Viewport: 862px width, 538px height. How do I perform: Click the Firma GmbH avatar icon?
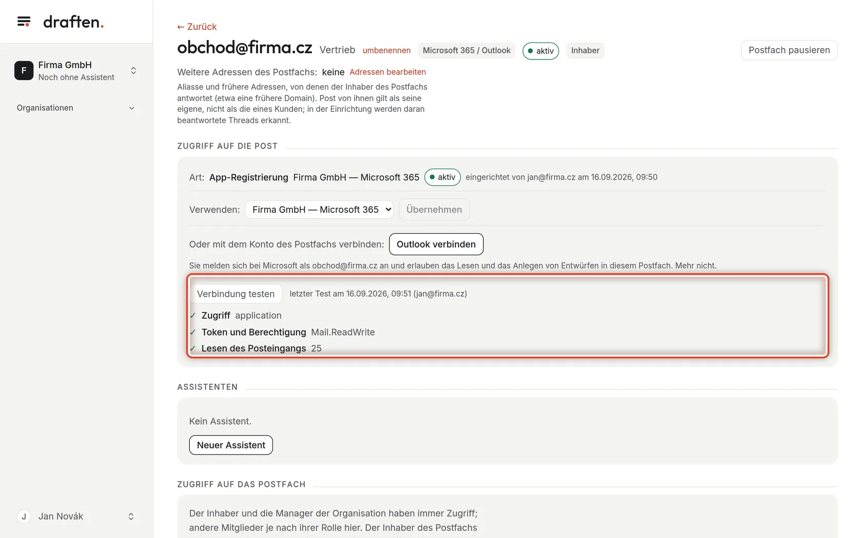pyautogui.click(x=24, y=71)
